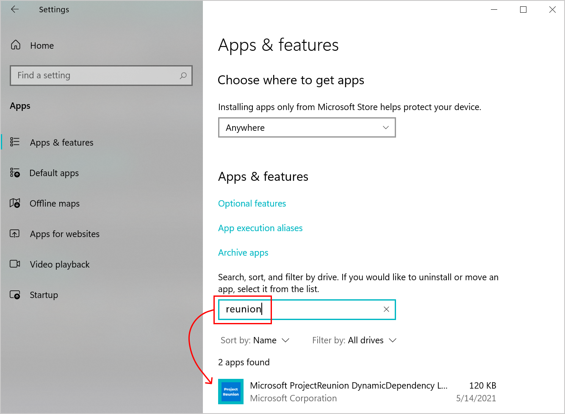This screenshot has width=565, height=414.
Task: Select the Apps & features list icon
Action: pos(15,142)
